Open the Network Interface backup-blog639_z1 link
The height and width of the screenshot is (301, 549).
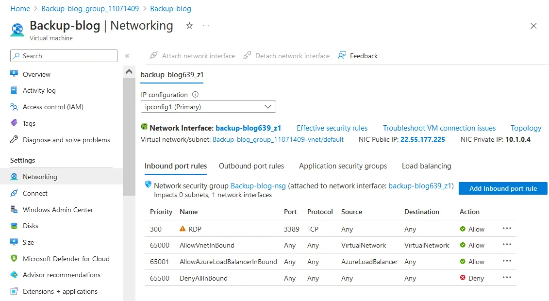pos(248,128)
